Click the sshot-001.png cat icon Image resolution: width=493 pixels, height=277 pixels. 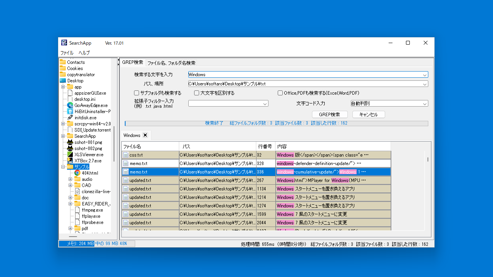[x=70, y=142]
